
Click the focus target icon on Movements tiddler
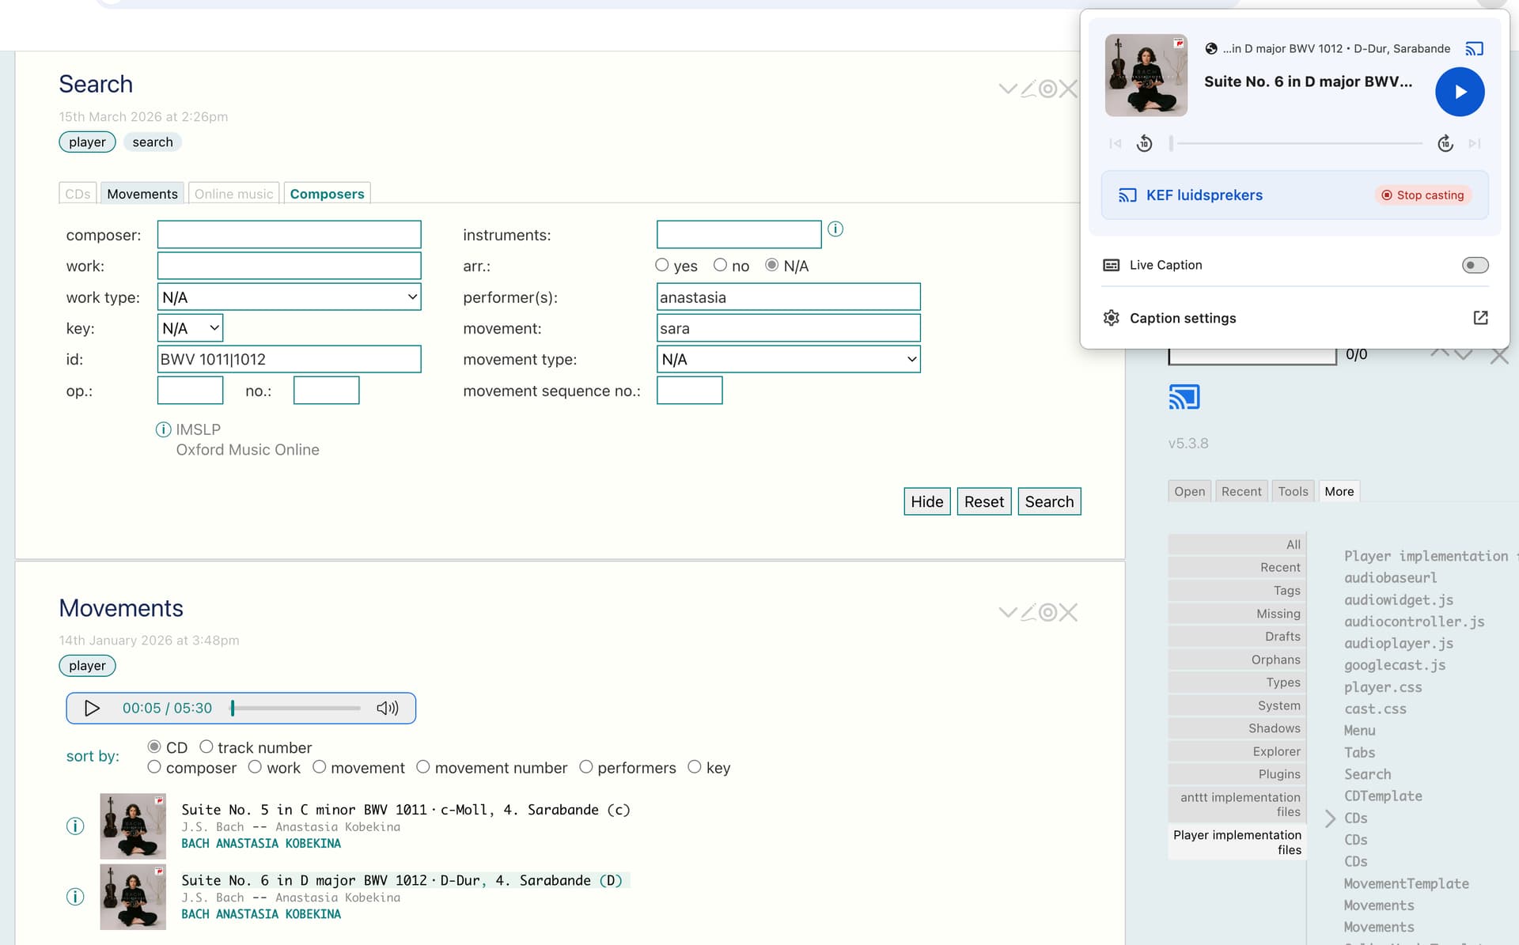click(1047, 612)
